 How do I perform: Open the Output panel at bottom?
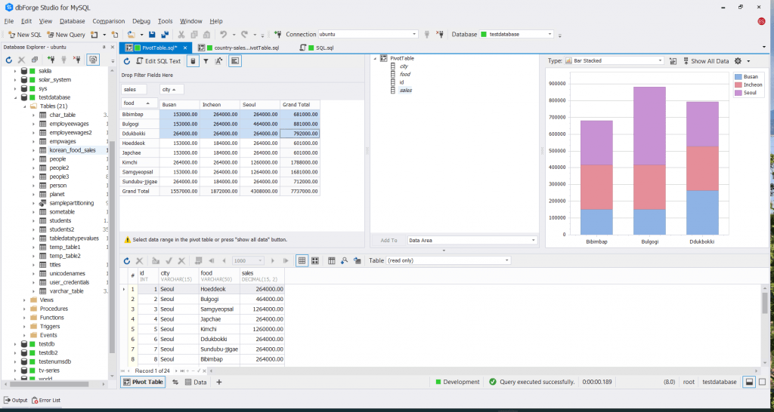click(x=15, y=400)
